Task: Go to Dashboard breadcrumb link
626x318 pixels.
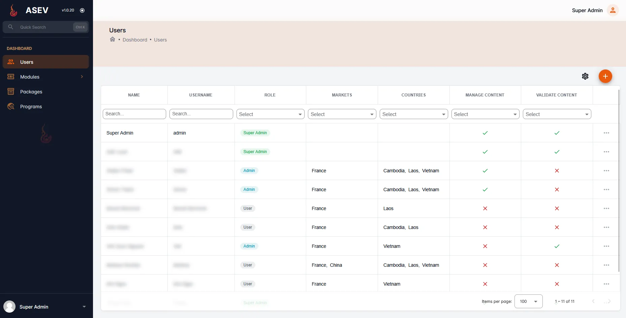Action: click(135, 40)
